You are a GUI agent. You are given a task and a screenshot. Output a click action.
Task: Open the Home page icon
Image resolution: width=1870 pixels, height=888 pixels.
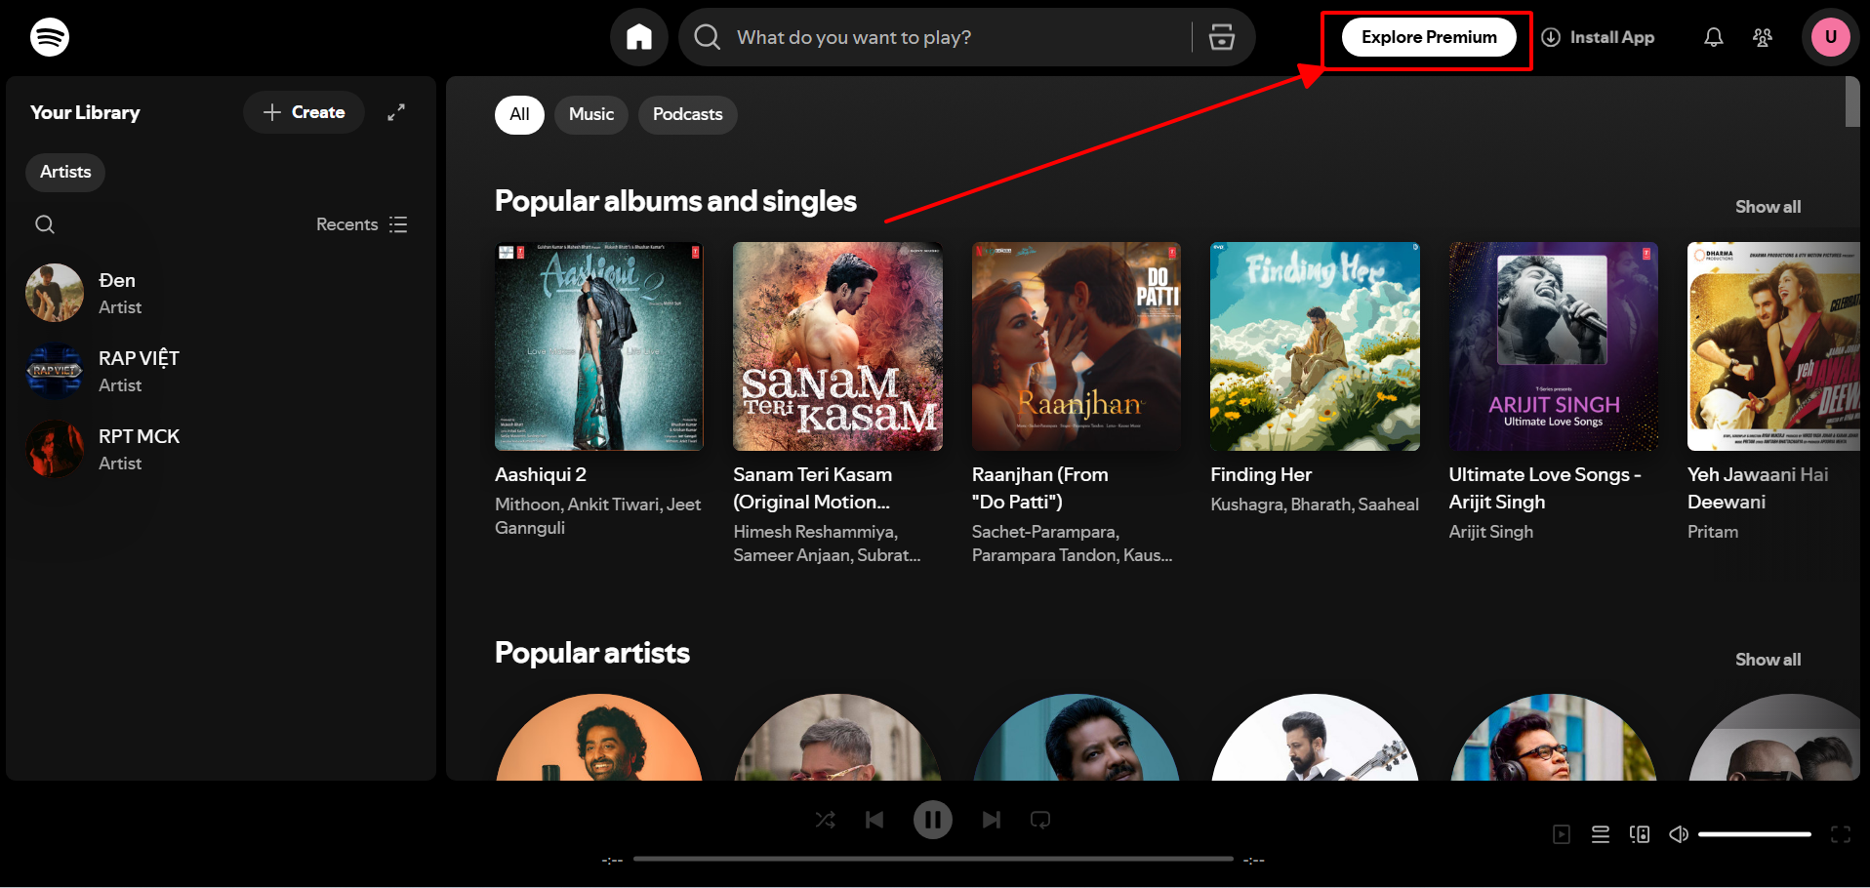[x=639, y=36]
